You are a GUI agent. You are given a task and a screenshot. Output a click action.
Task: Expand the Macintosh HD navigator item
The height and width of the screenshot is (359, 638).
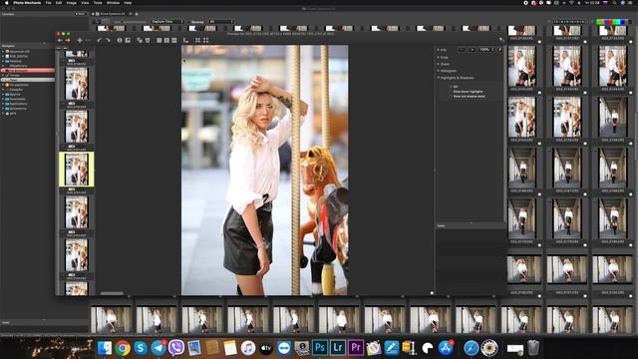click(x=3, y=52)
